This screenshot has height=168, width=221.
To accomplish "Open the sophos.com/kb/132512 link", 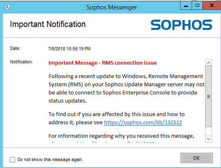I will pyautogui.click(x=143, y=122).
